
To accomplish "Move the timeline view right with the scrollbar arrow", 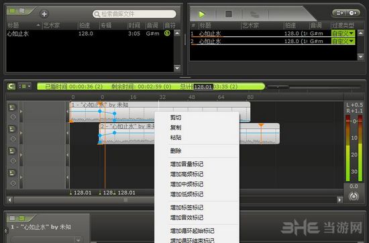I will click(339, 200).
